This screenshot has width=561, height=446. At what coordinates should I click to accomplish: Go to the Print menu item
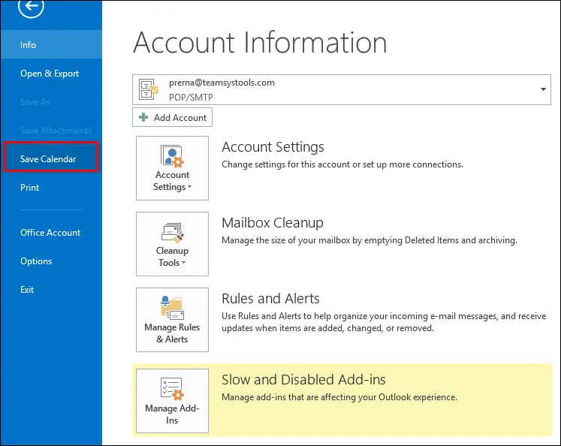[30, 188]
